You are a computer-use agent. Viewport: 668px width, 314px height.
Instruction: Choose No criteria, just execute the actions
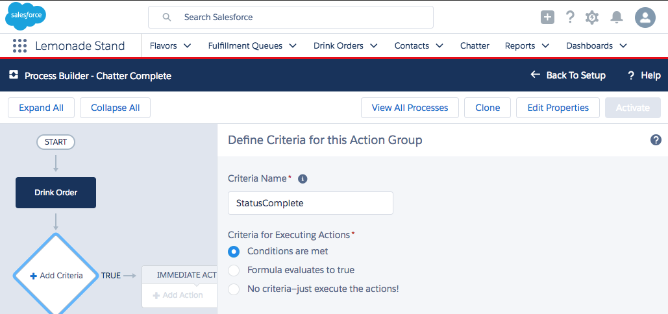click(x=234, y=289)
